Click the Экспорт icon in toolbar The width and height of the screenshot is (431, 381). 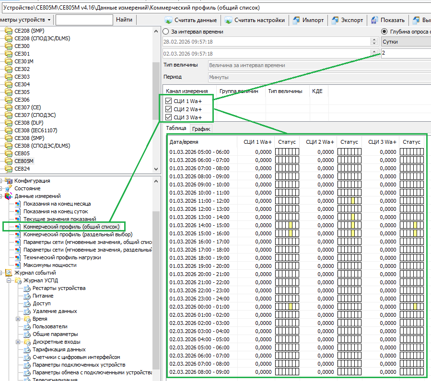(x=335, y=20)
